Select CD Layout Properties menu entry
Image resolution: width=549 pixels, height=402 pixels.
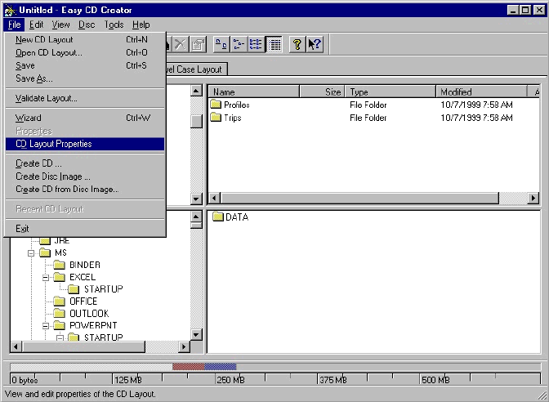(85, 144)
